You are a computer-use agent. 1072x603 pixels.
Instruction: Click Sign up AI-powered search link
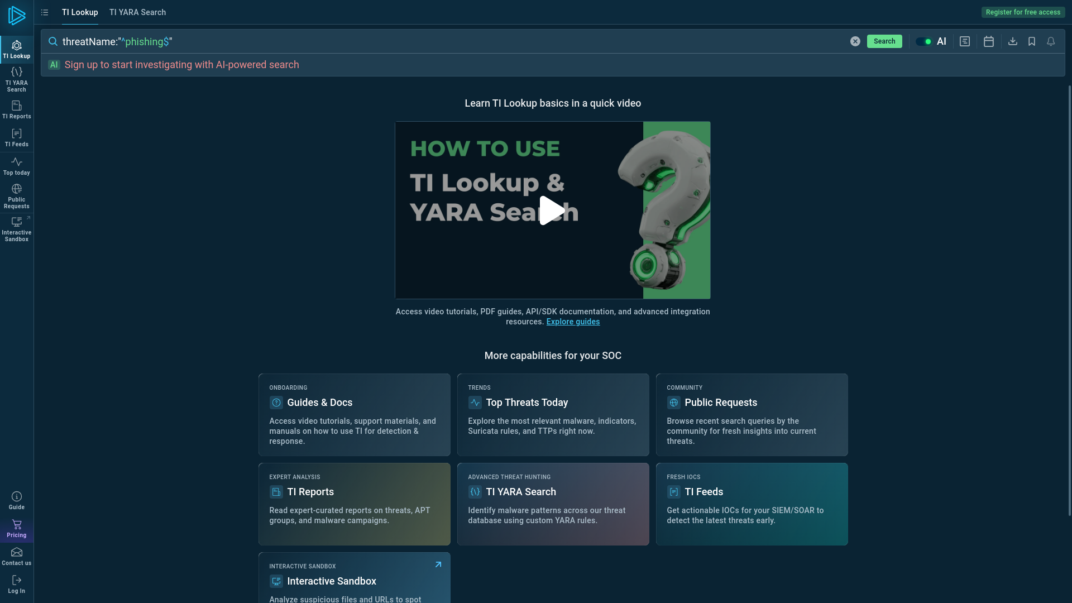point(181,65)
